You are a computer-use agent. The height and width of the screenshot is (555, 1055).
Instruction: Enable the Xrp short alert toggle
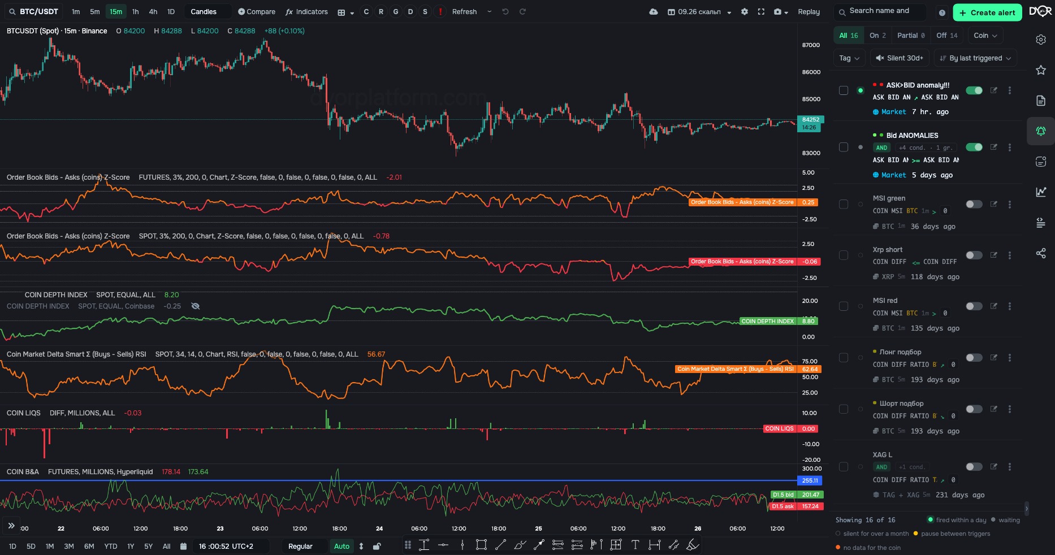pos(974,255)
